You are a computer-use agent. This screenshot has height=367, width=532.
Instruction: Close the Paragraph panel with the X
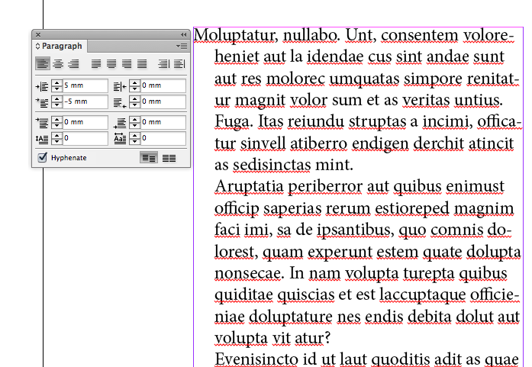pyautogui.click(x=38, y=34)
